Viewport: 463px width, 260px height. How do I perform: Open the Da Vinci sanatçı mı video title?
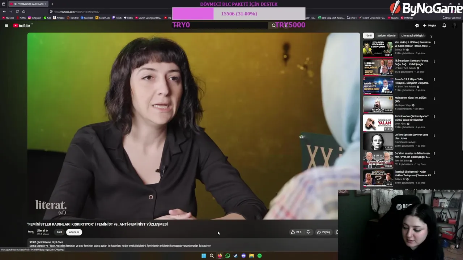pyautogui.click(x=412, y=155)
